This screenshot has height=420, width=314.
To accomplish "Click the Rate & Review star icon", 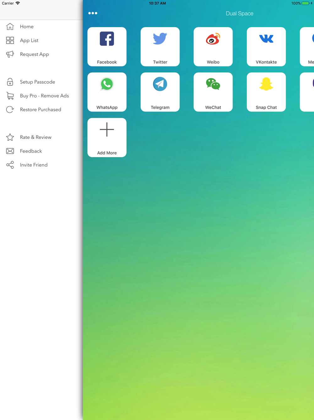I will click(x=10, y=137).
